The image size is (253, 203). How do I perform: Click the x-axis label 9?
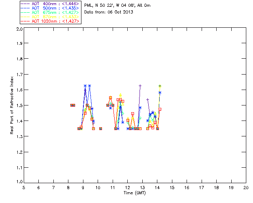[83, 188]
